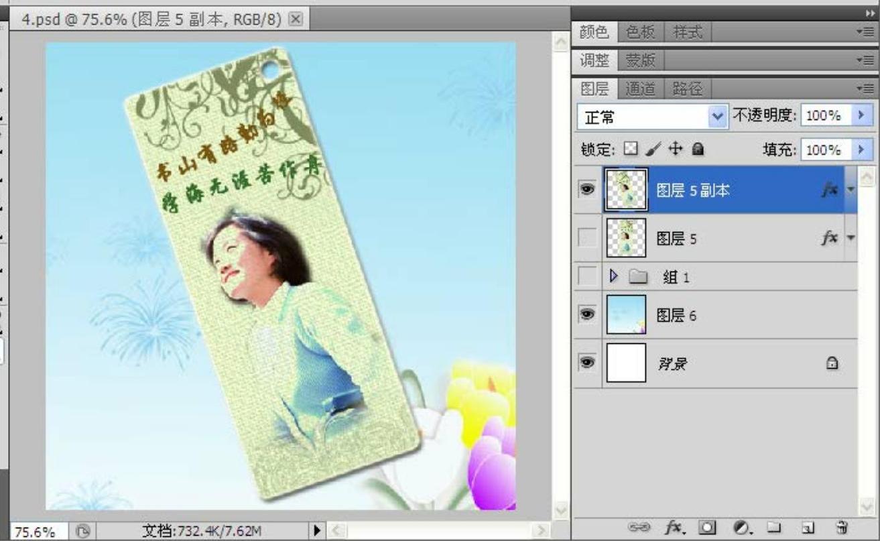Select the 背景 layer thumbnail
The image size is (880, 541).
[x=626, y=363]
